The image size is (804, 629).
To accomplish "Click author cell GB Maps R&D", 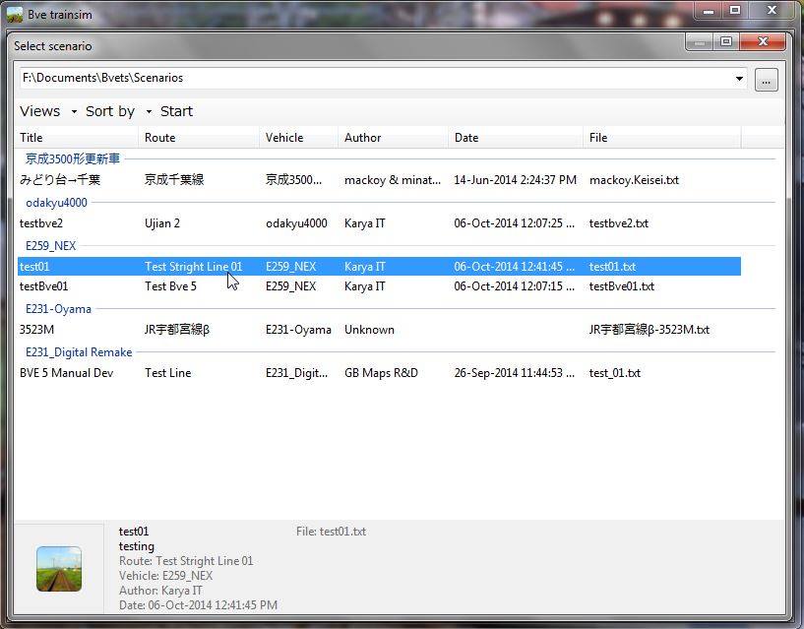I will tap(381, 373).
